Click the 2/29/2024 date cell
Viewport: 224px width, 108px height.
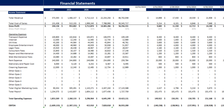(x=174, y=7)
